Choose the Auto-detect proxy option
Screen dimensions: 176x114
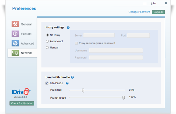point(47,41)
